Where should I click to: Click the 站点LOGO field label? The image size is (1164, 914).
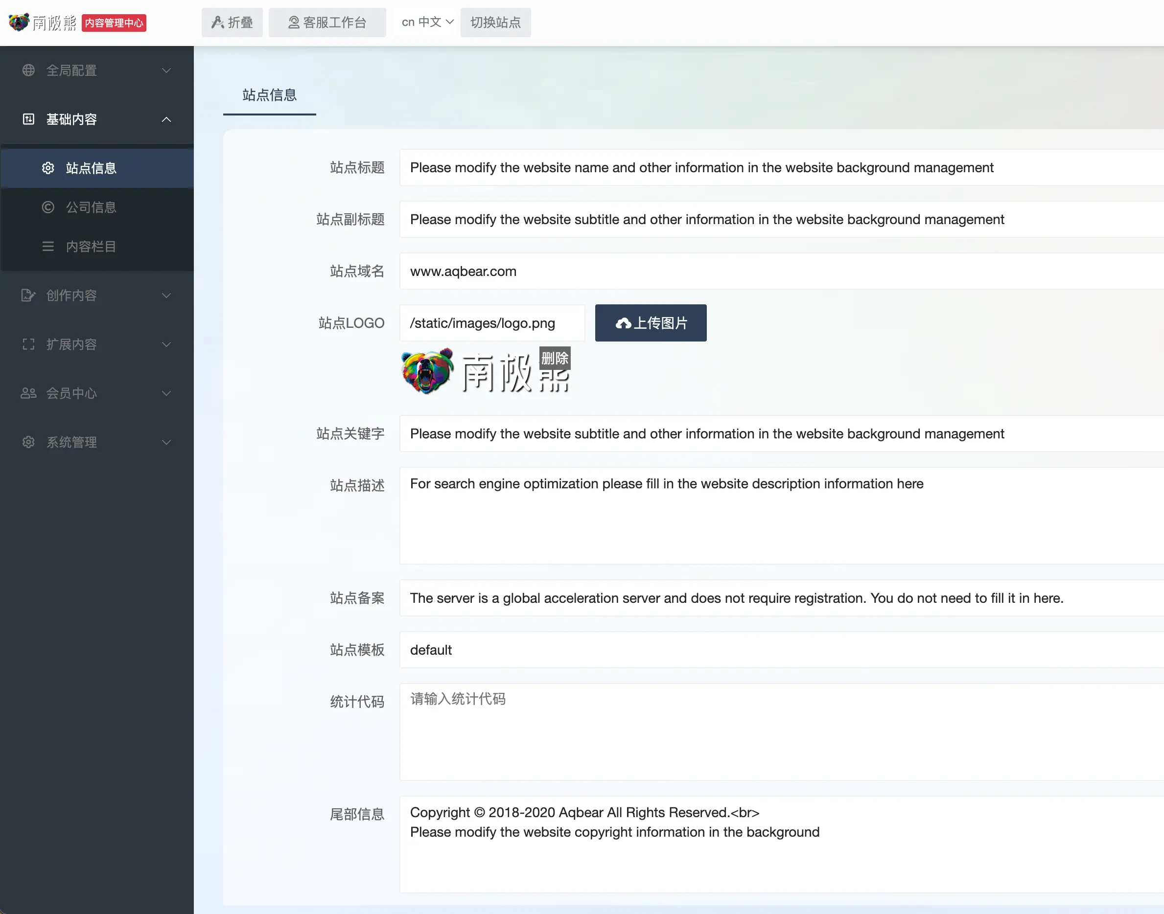(x=351, y=323)
